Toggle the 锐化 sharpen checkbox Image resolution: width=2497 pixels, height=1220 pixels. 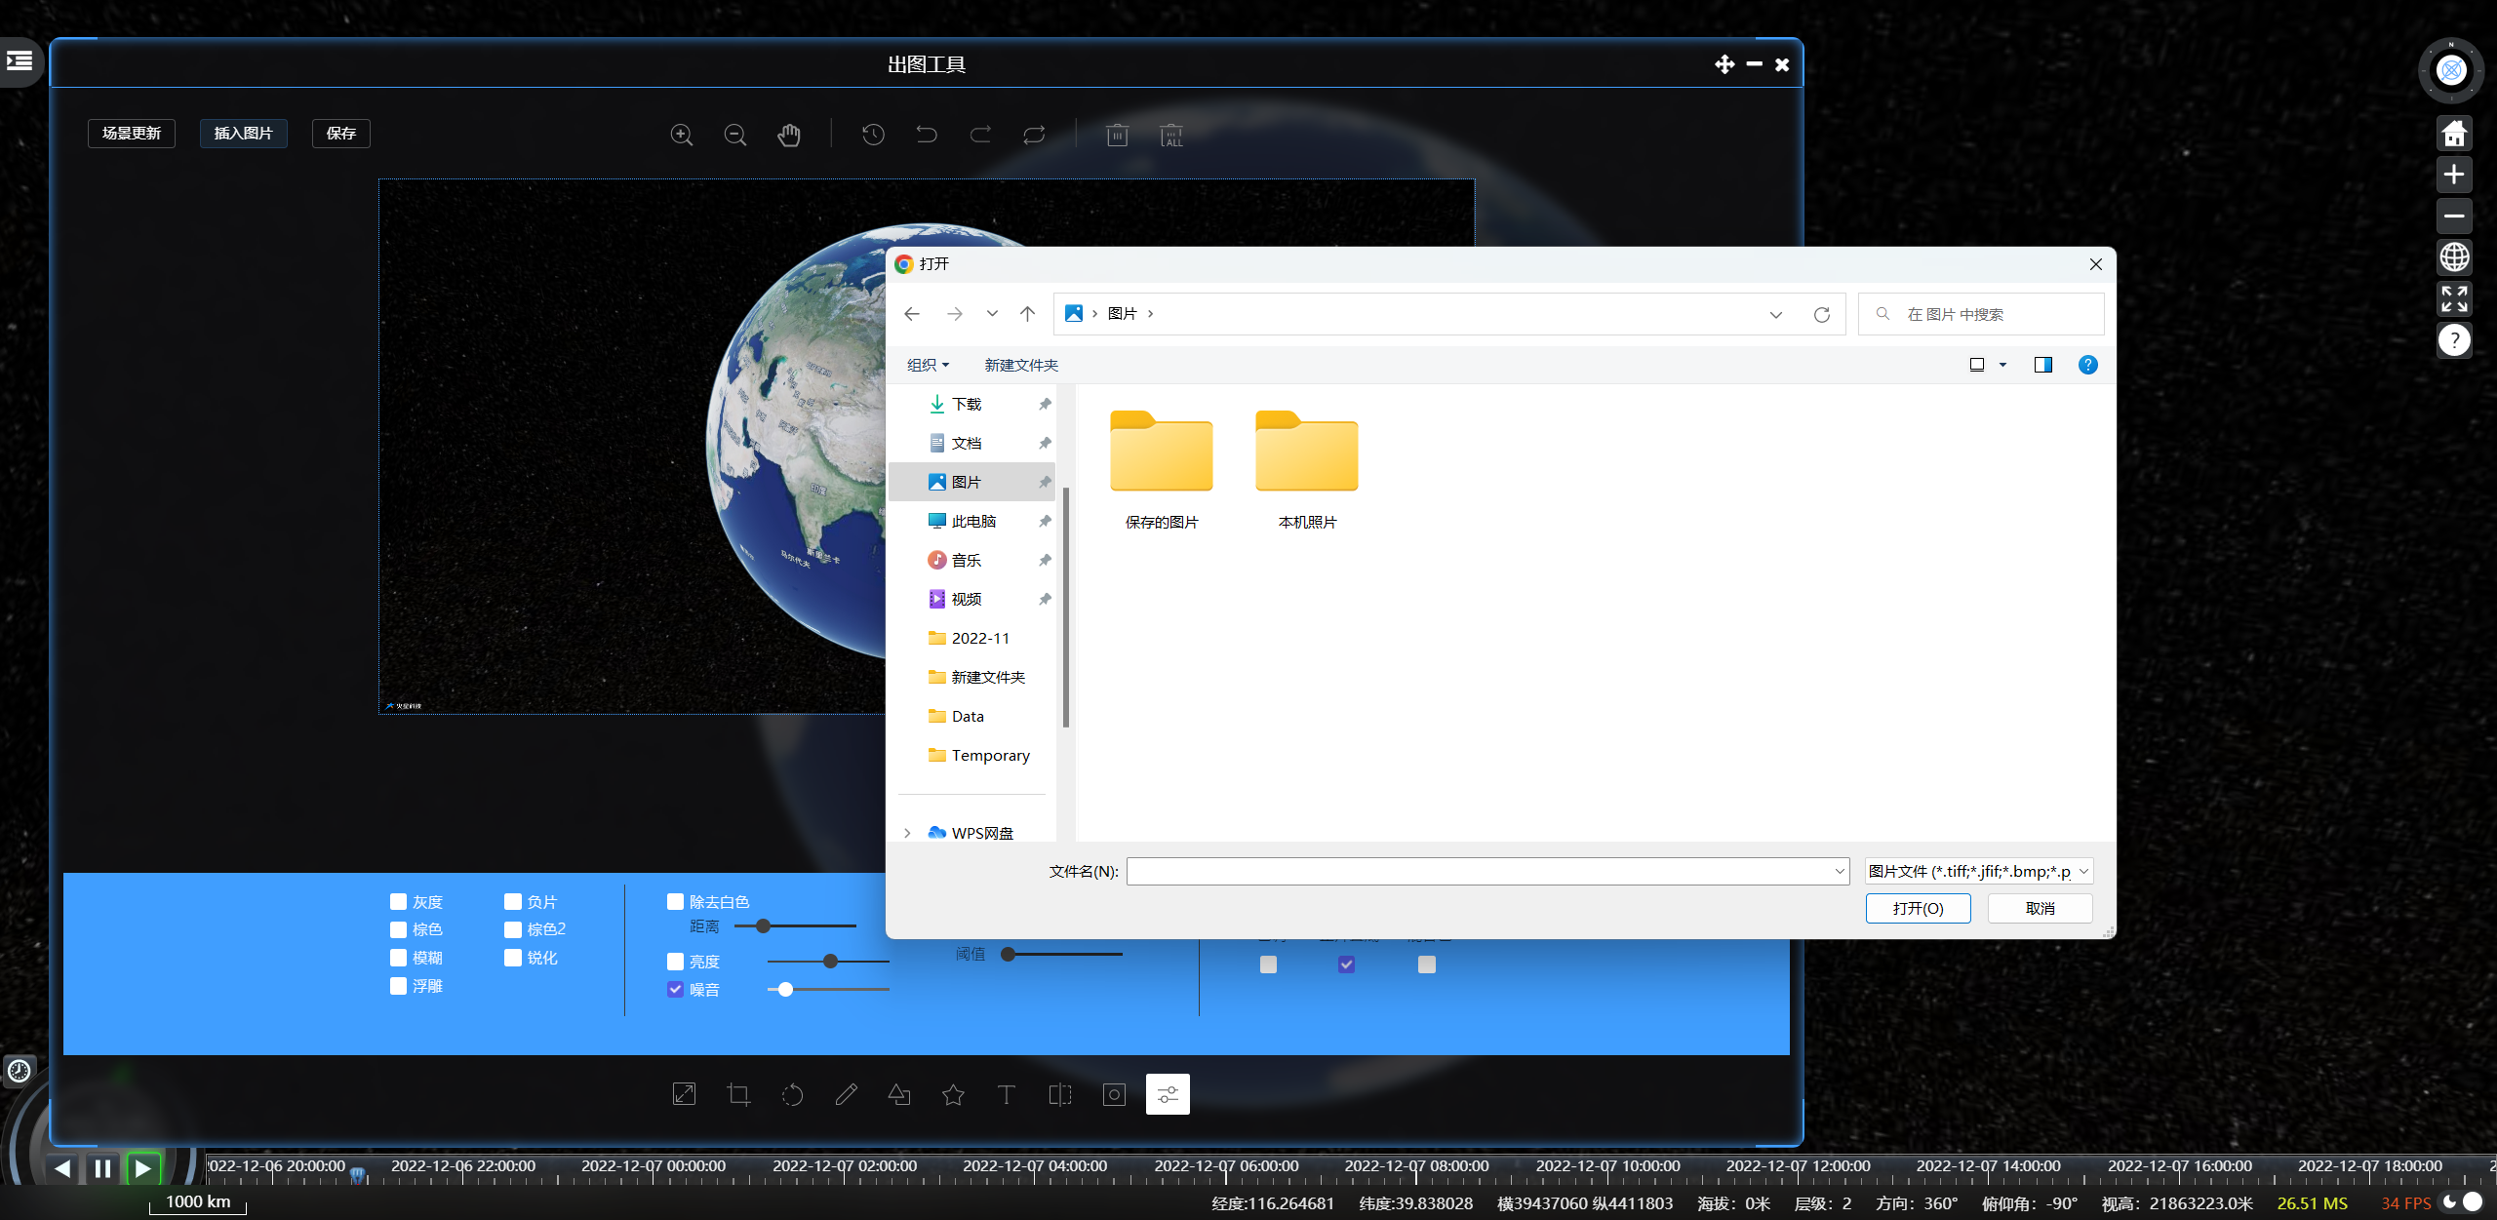[513, 958]
